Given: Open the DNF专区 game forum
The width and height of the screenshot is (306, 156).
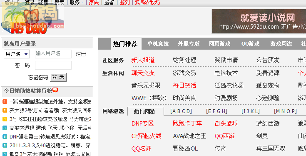Looking at the screenshot, I should (143, 123).
